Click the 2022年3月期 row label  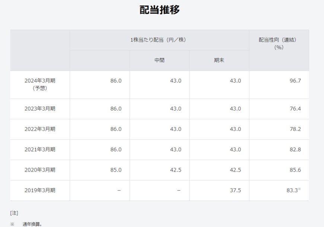click(40, 129)
